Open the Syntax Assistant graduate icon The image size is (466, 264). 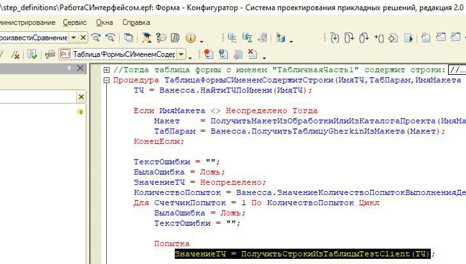[x=146, y=38]
